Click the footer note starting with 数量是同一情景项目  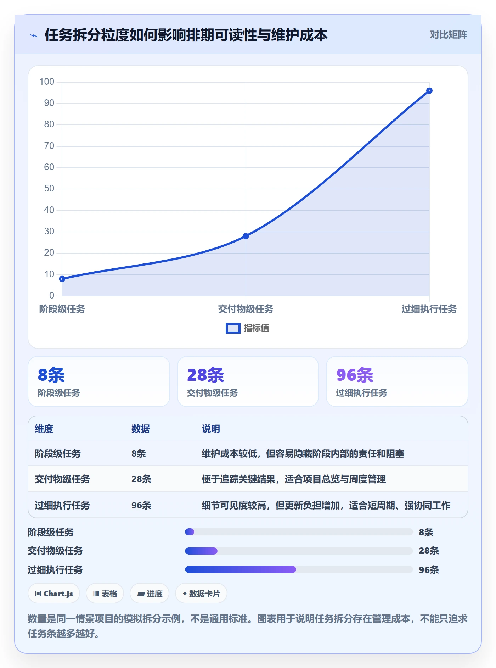coord(248,626)
